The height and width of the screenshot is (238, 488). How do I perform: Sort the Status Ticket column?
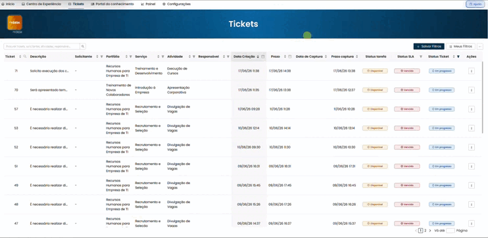pyautogui.click(x=454, y=57)
